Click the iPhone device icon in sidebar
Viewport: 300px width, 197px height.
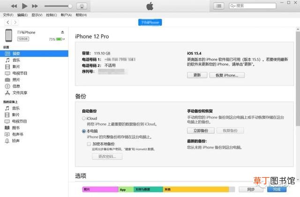[x=8, y=36]
